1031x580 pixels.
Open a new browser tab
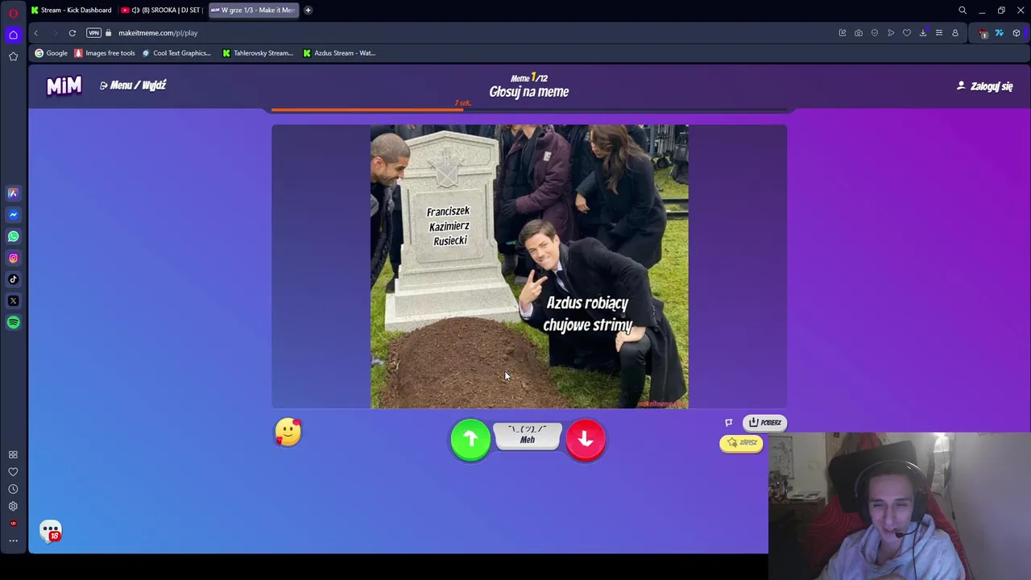(x=308, y=10)
